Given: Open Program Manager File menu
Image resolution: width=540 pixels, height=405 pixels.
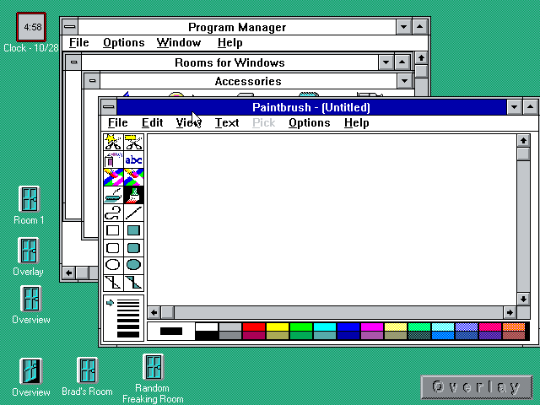Looking at the screenshot, I should pos(78,42).
